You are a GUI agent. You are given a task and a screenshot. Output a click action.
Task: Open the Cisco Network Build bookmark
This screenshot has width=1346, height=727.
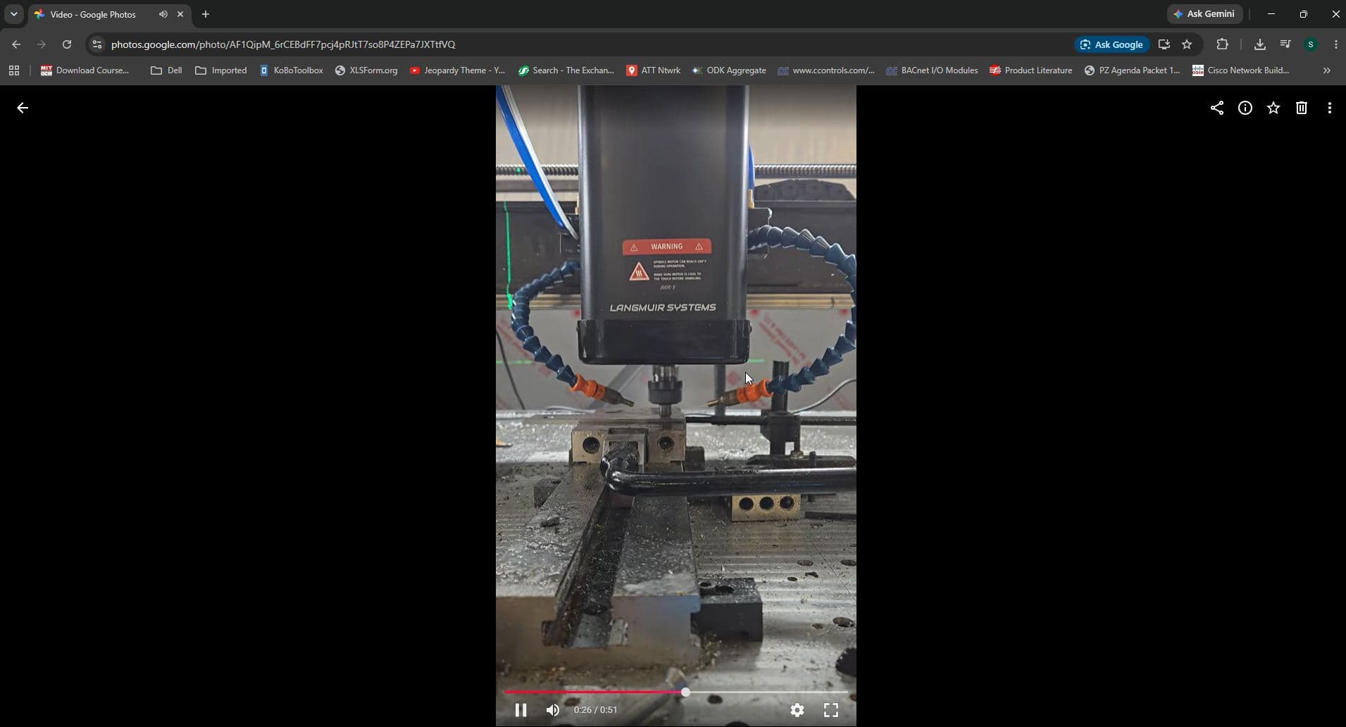(1240, 70)
